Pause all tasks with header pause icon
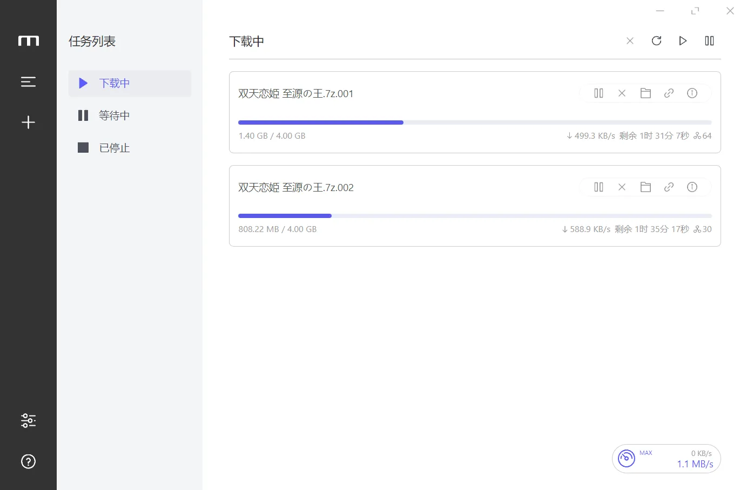The height and width of the screenshot is (490, 747). [x=709, y=41]
